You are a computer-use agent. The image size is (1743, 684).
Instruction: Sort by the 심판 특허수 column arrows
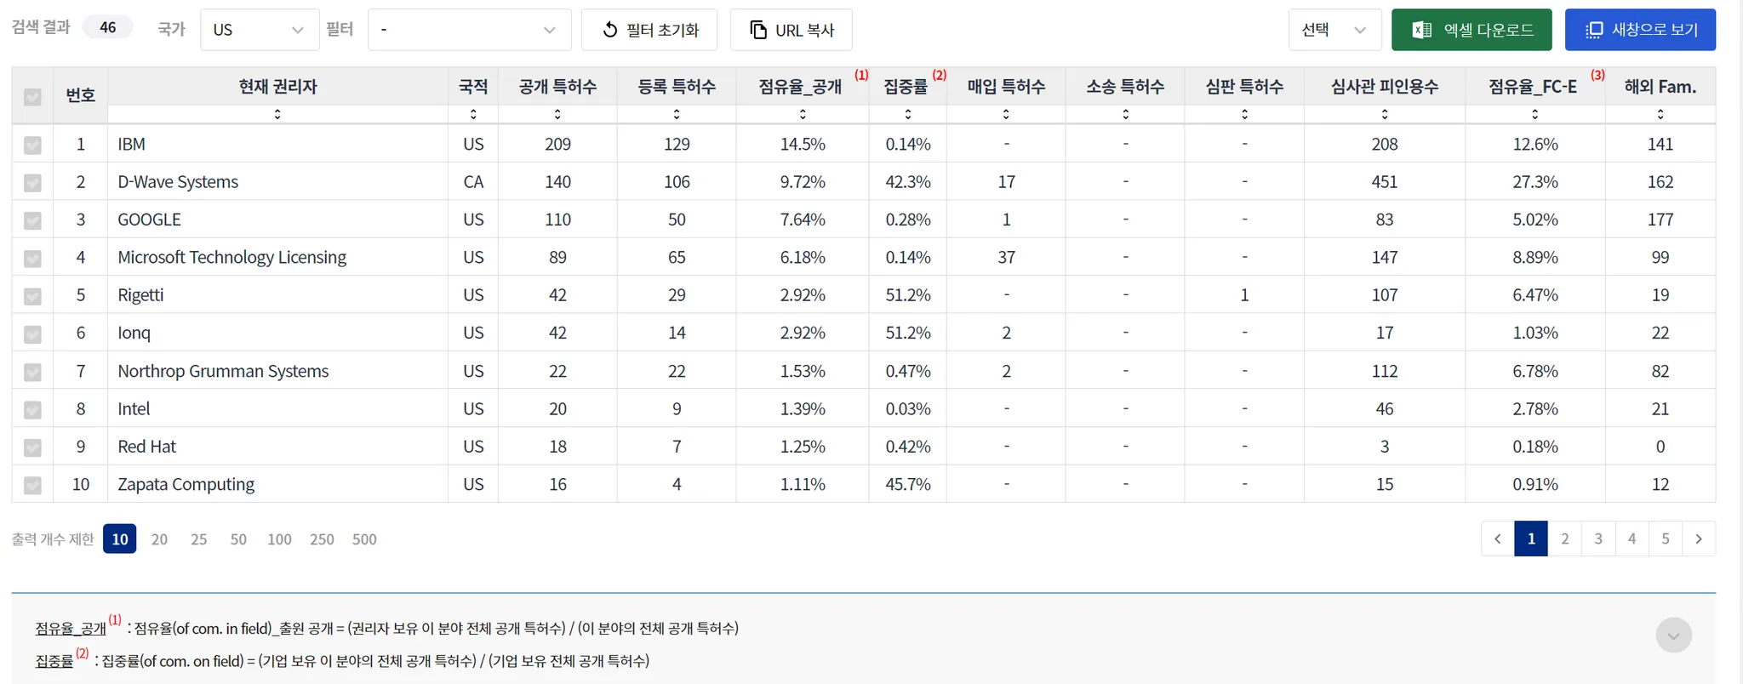(x=1244, y=114)
